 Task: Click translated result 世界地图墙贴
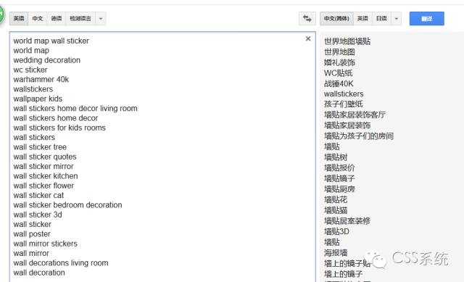click(x=347, y=41)
